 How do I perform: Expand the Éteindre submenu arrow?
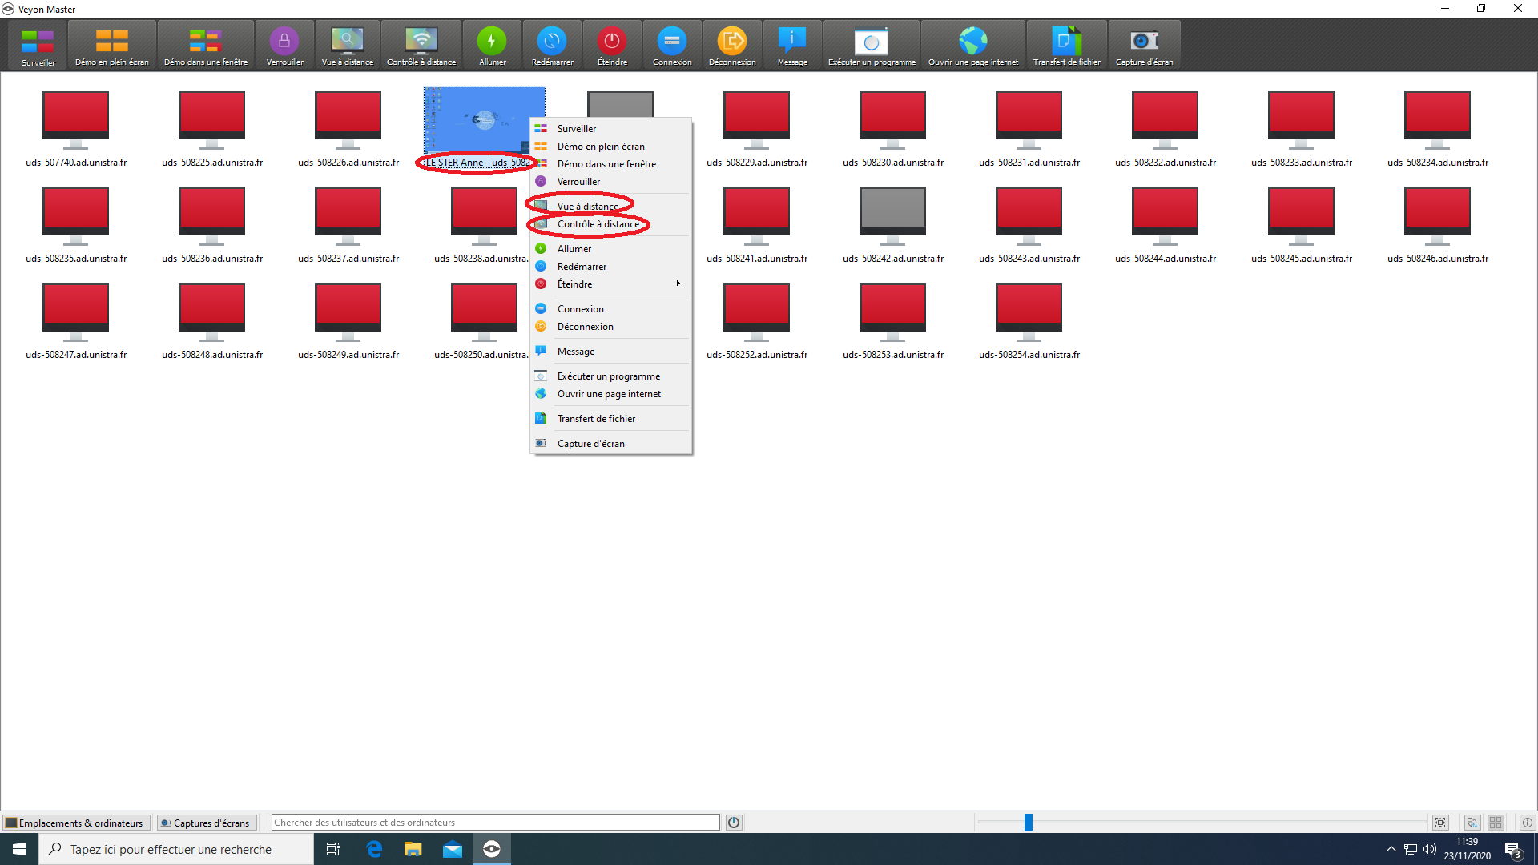point(678,284)
